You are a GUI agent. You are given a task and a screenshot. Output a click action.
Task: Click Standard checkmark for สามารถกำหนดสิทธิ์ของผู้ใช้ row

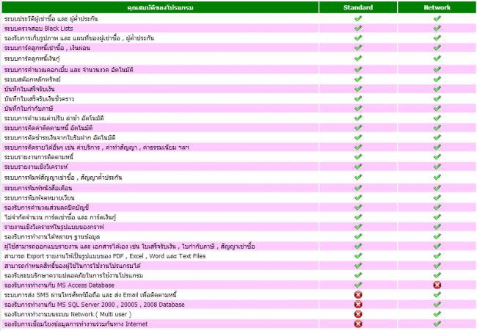(358, 266)
